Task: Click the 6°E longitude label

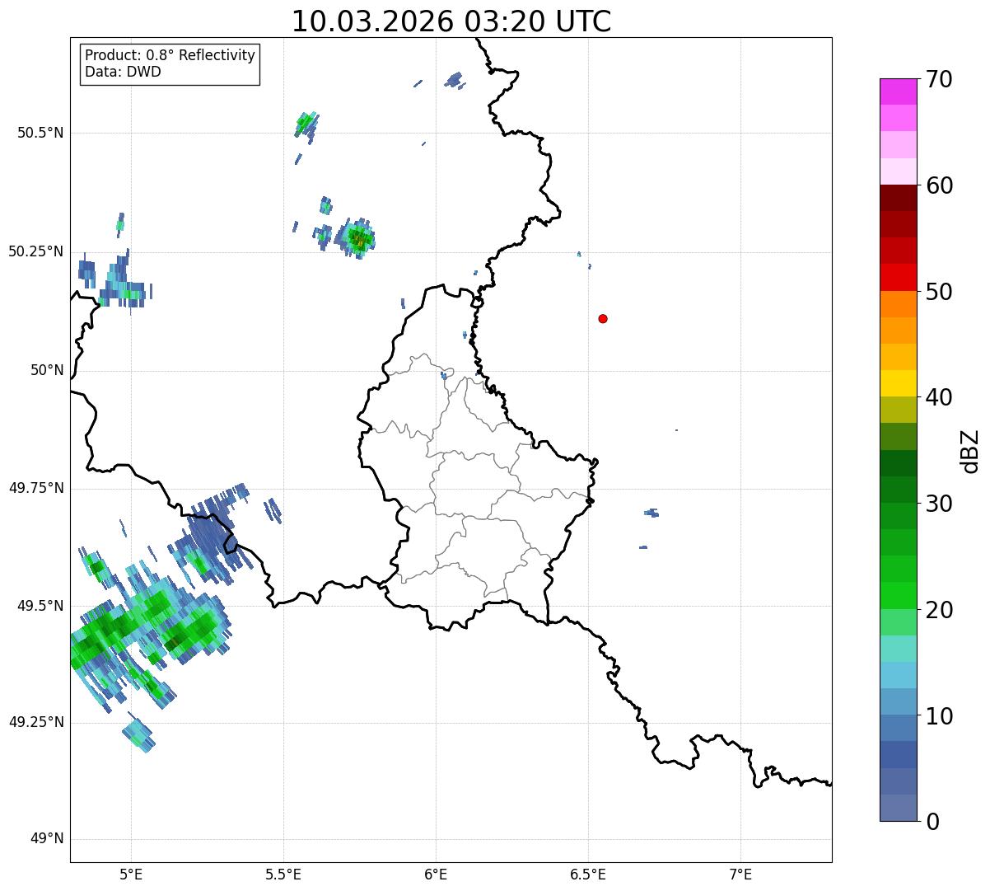Action: pyautogui.click(x=436, y=874)
